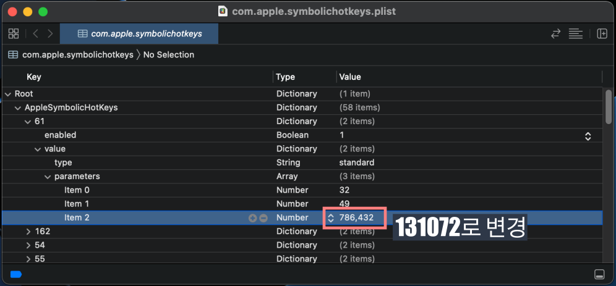The image size is (616, 286).
Task: Click the blue tag indicator at bottom left
Action: tap(15, 274)
